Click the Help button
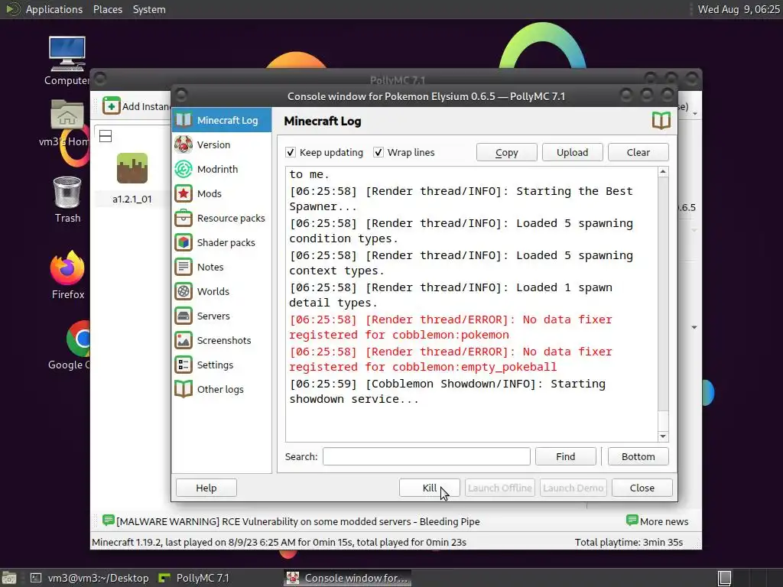 (x=206, y=488)
